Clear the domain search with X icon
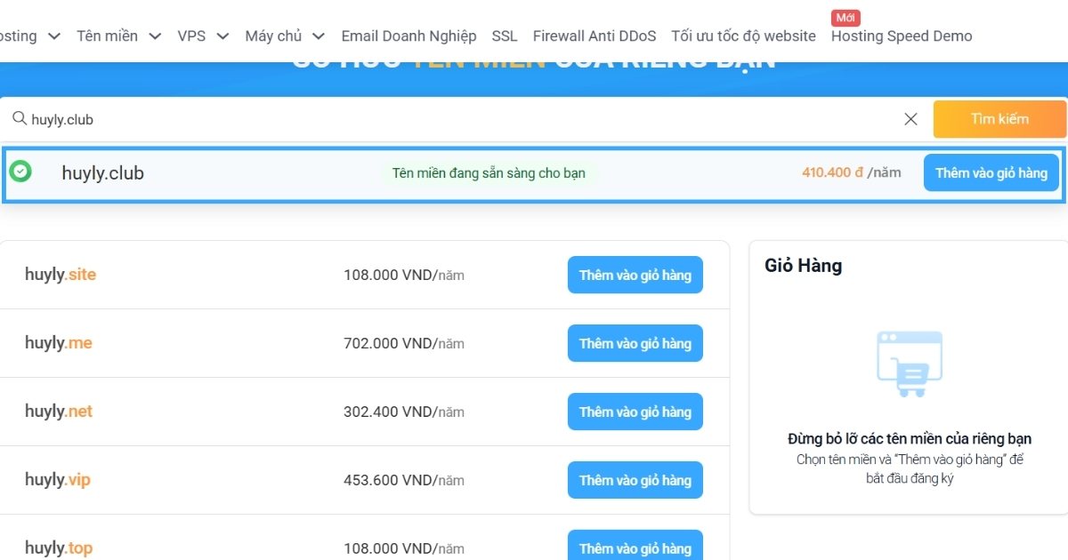The height and width of the screenshot is (560, 1068). 910,119
